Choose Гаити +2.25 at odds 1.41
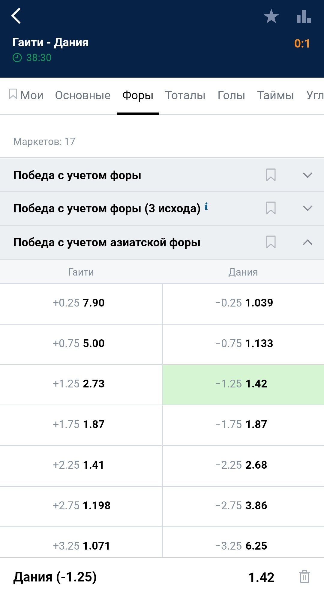The image size is (324, 595). point(81,465)
